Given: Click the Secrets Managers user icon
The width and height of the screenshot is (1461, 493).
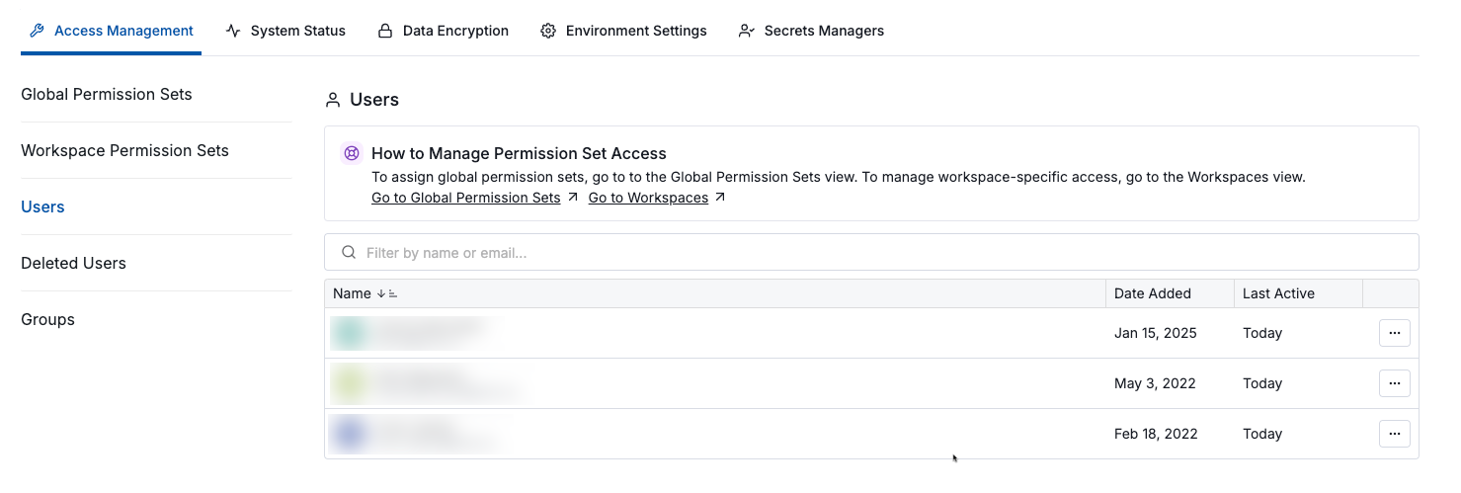Looking at the screenshot, I should (x=747, y=31).
